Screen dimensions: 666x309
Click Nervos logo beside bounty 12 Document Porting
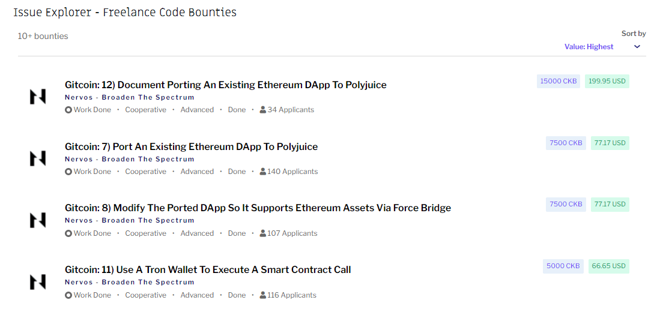(38, 97)
